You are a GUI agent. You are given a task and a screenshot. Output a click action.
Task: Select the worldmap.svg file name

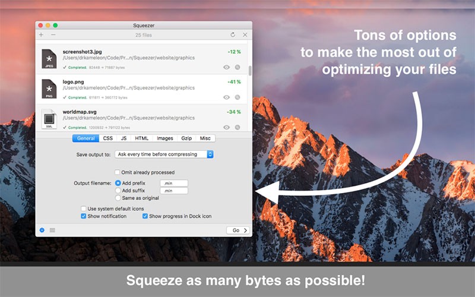80,112
